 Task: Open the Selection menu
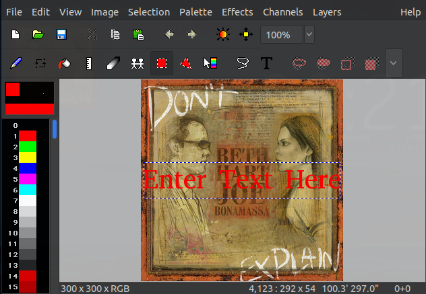point(149,12)
